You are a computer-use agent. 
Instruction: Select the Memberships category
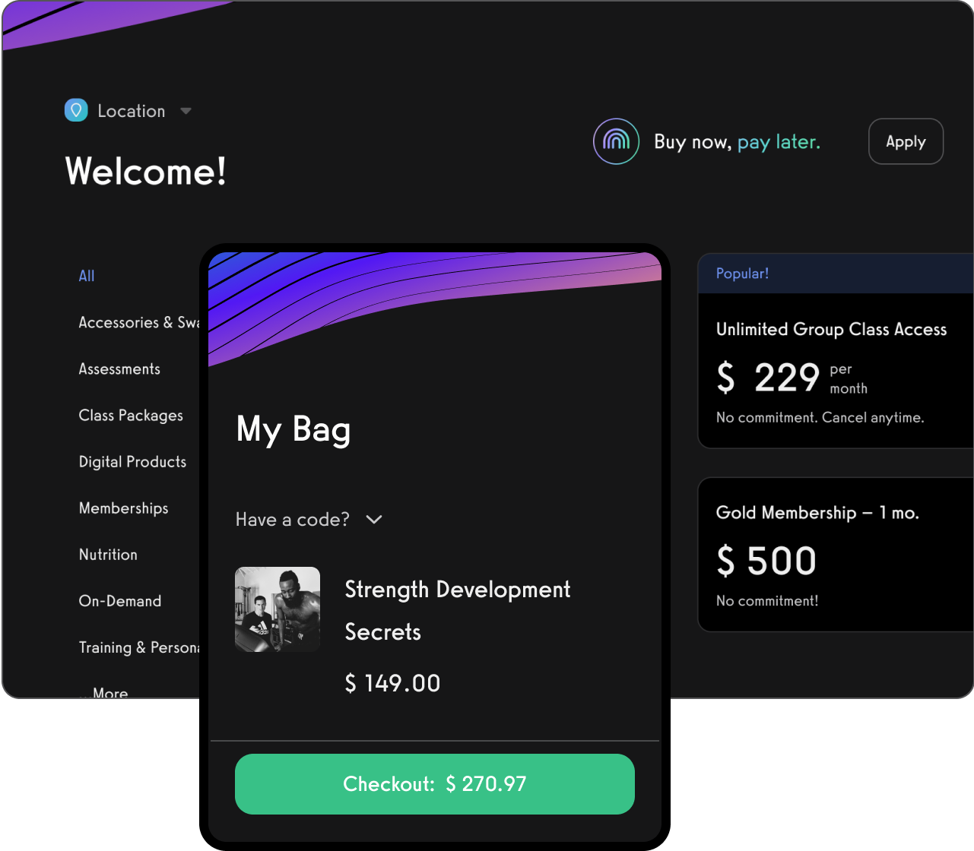[123, 508]
